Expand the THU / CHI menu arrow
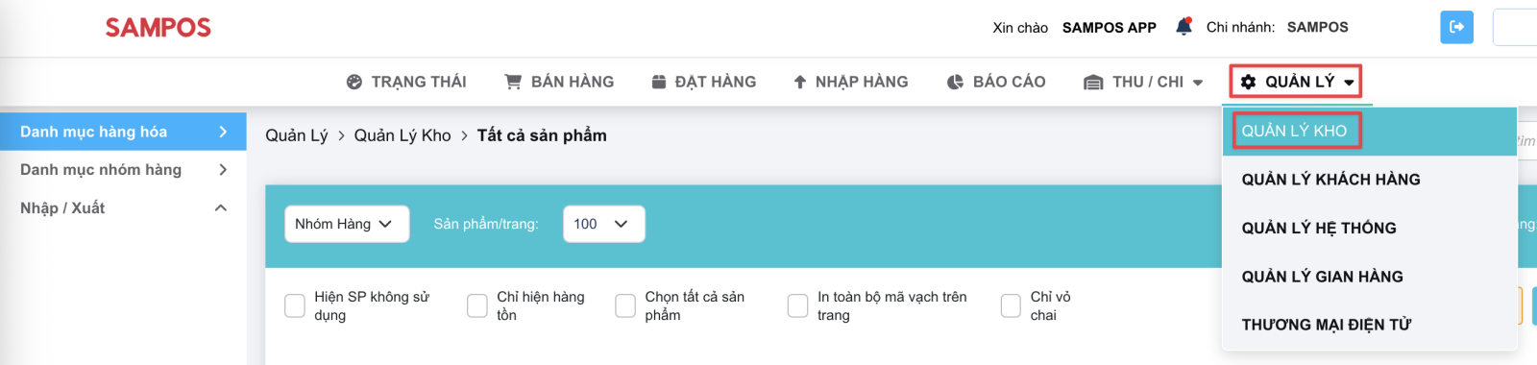Viewport: 1537px width, 365px height. (x=1198, y=83)
